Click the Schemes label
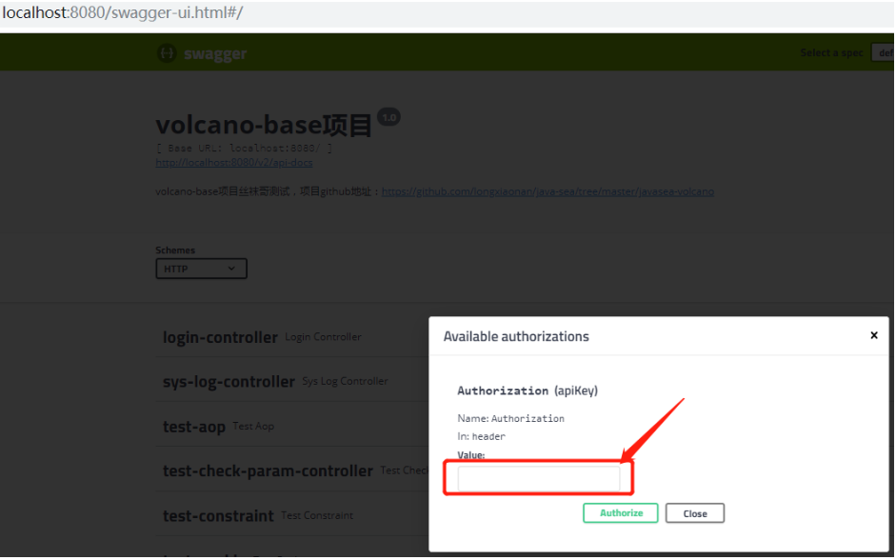 175,250
